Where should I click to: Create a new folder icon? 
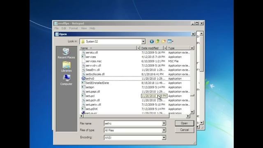coord(164,41)
